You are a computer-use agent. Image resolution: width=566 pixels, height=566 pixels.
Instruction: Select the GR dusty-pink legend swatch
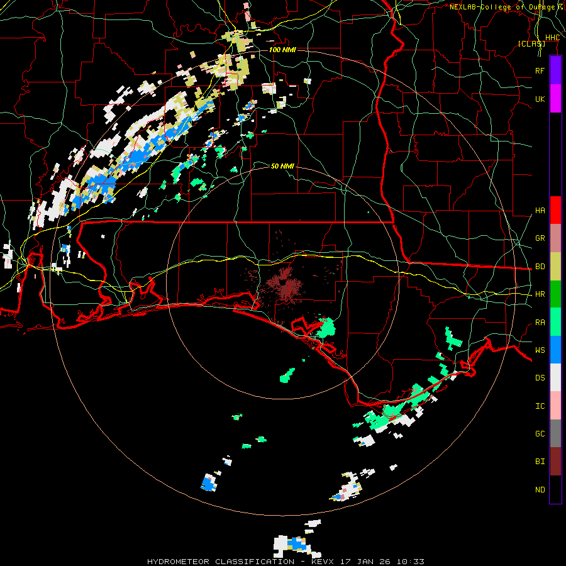coord(555,238)
